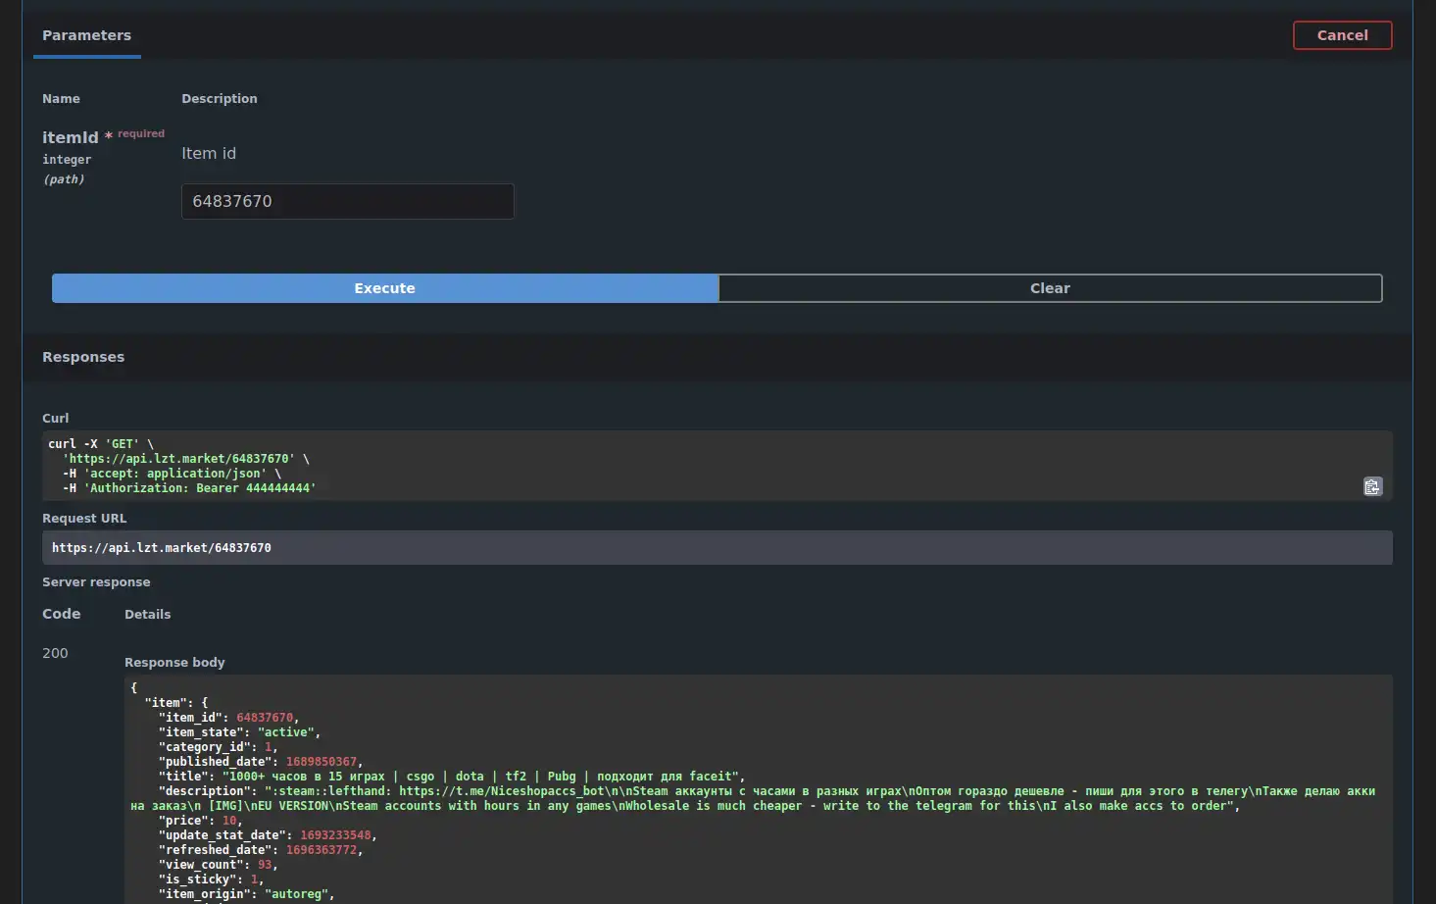Cancel the try-it-out mode

[x=1342, y=35]
